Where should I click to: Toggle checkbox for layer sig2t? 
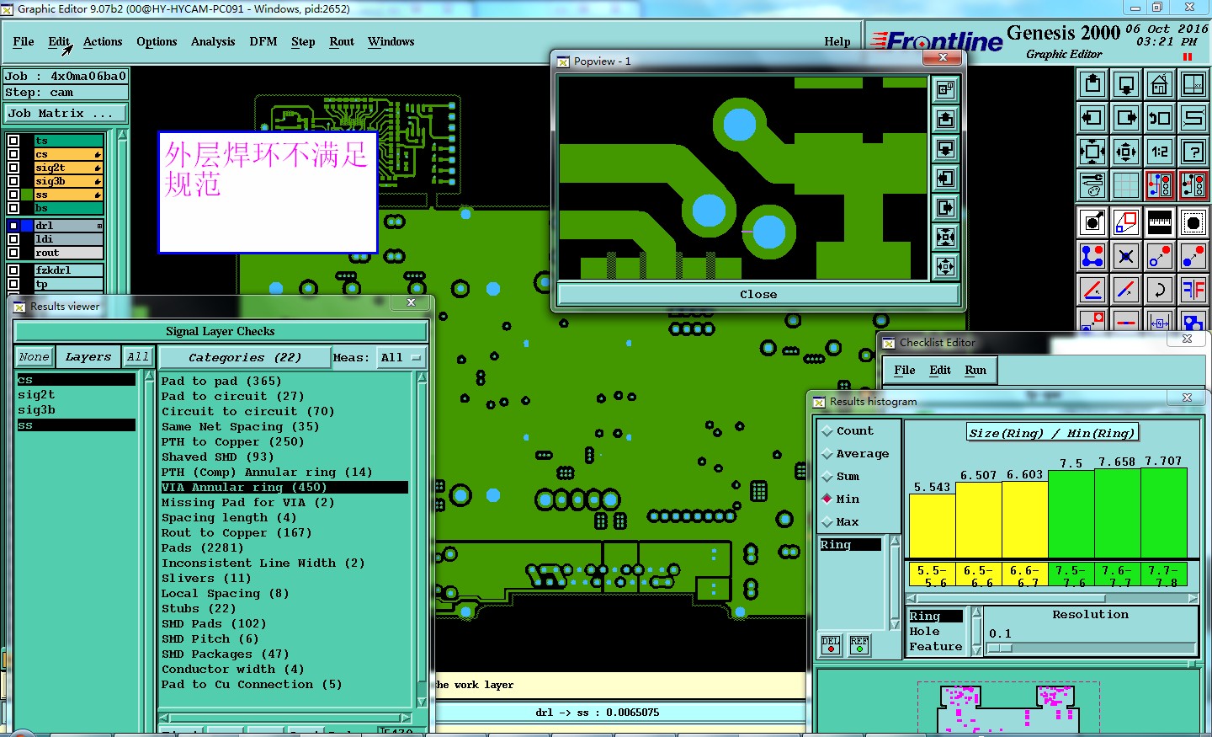point(13,168)
